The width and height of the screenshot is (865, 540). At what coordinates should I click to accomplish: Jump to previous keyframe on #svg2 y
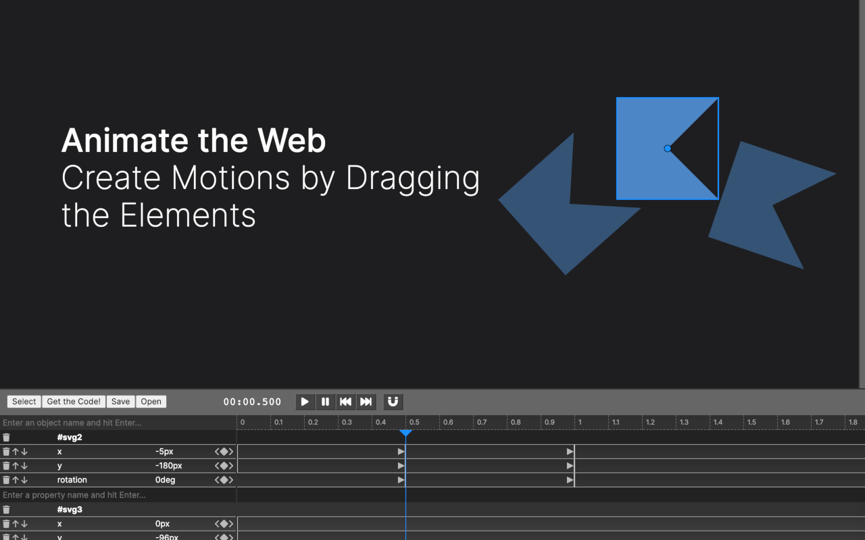218,466
